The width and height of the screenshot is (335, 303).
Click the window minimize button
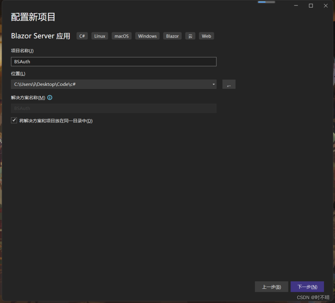296,6
